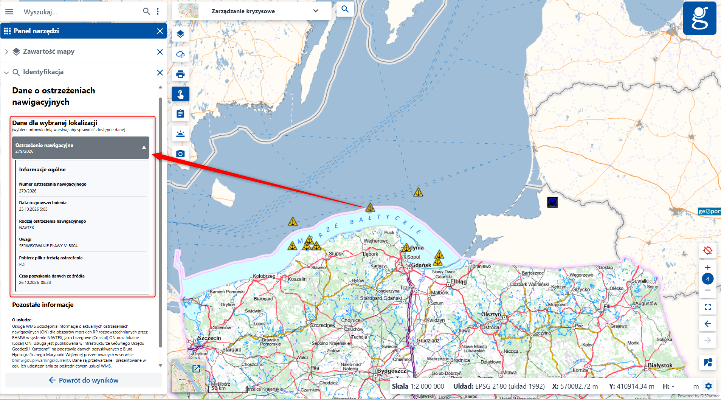721x400 pixels.
Task: Open the overview minimap thumbnail
Action: 188,376
